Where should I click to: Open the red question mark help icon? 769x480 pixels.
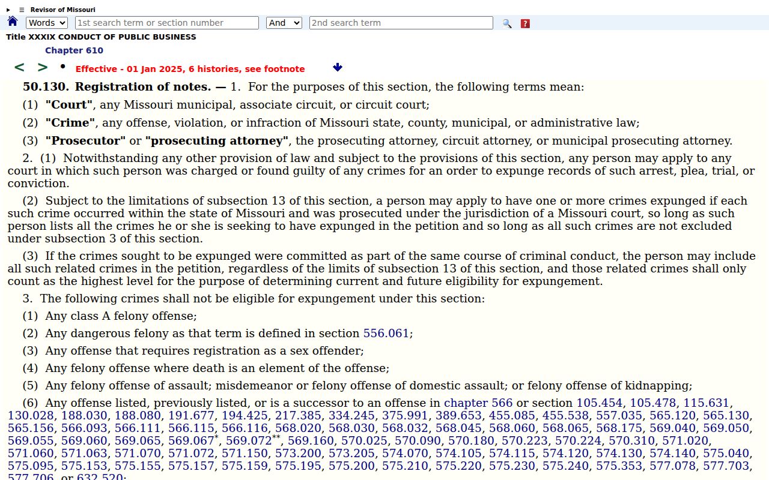click(525, 23)
